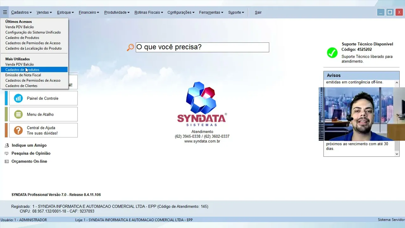Screen dimensions: 405x228
Task: Open Central de Ajuda button
Action: click(x=43, y=130)
